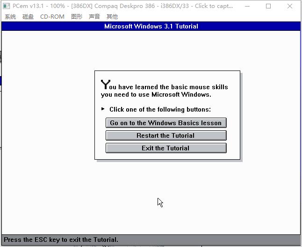
Task: Click the PCem application icon in title bar
Action: pyautogui.click(x=7, y=6)
